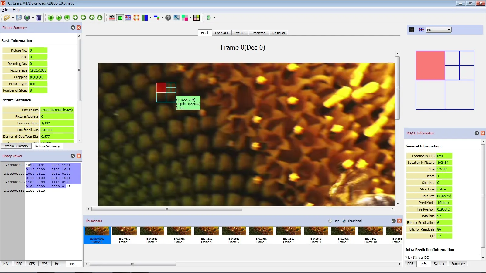Open the PU dropdown selector

[439, 30]
